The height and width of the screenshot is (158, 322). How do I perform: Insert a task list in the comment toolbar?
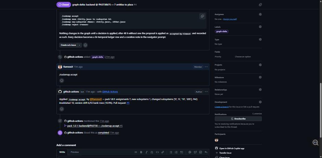point(182,152)
